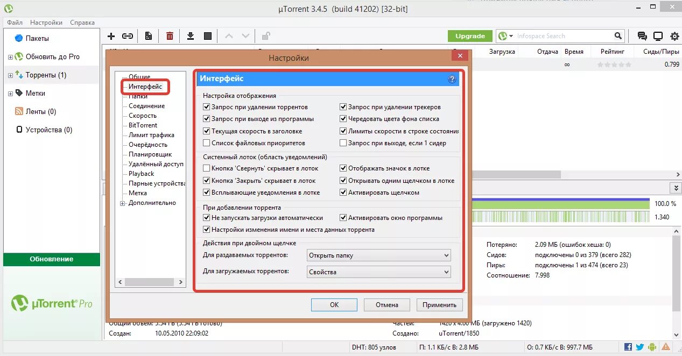This screenshot has width=682, height=356.
Task: Select Метки in the sidebar
Action: (x=36, y=93)
